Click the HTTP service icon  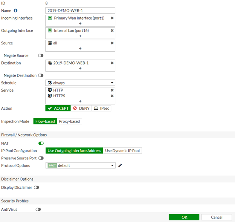pos(50,90)
